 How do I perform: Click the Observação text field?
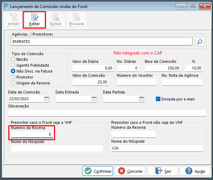(107, 113)
